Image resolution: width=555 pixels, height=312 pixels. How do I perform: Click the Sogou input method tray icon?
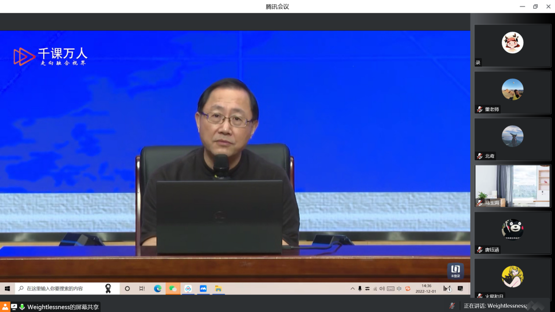coord(408,289)
